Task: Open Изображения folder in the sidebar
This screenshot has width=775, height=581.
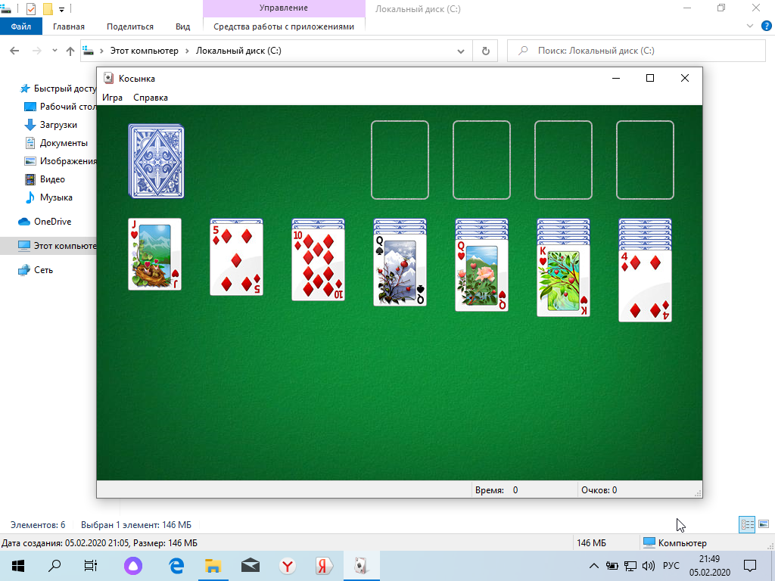Action: [61, 161]
